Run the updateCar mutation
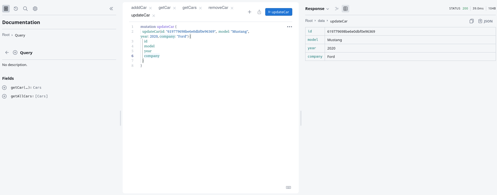This screenshot has width=497, height=195. (279, 12)
